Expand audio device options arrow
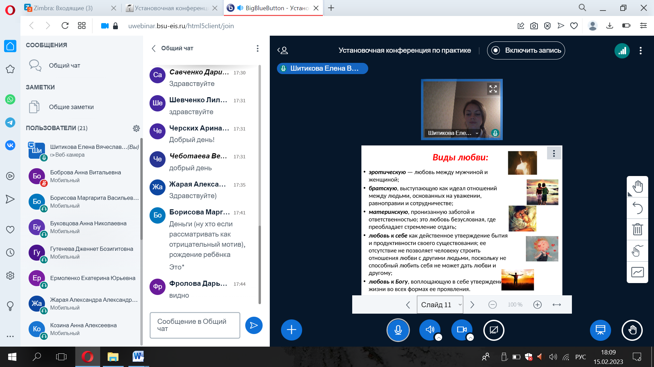Screen dimensions: 654x367 439,337
